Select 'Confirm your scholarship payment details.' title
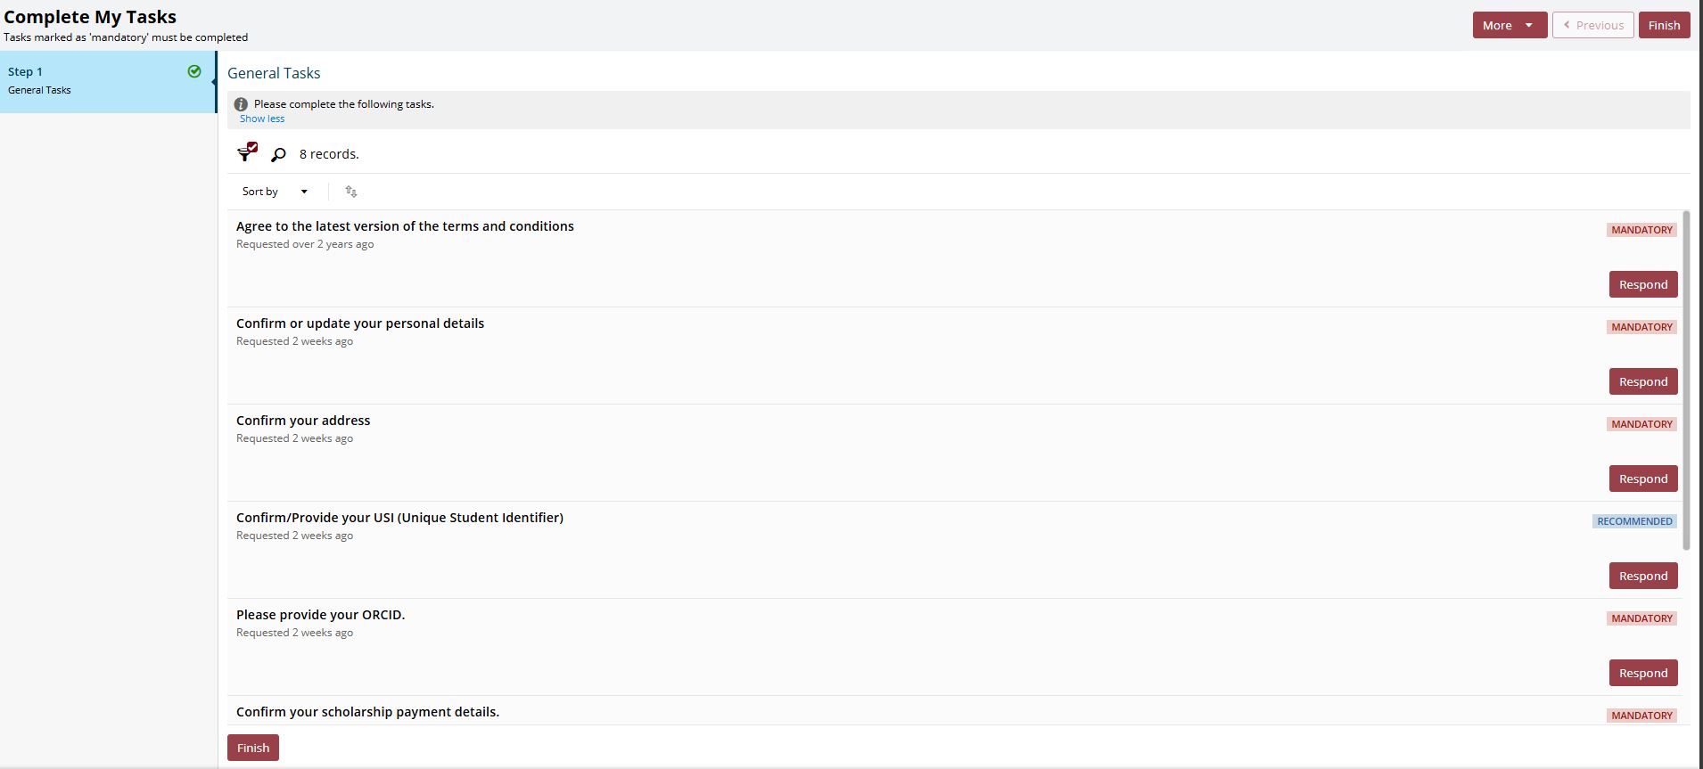The image size is (1703, 769). 367,712
